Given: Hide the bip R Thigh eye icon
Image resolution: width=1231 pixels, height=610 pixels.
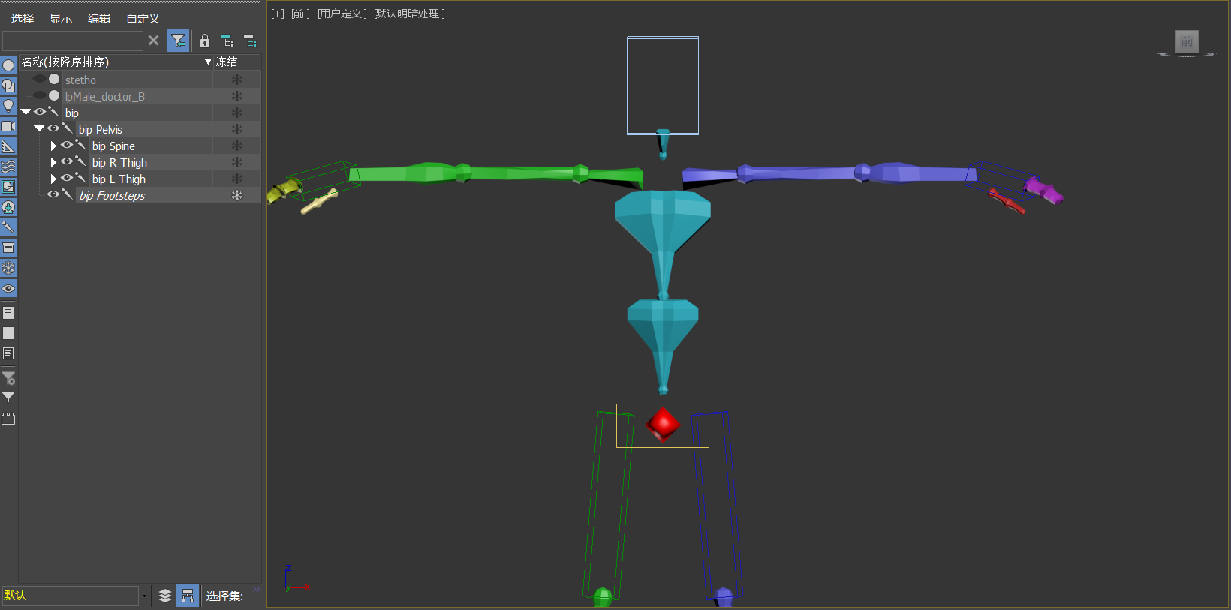Looking at the screenshot, I should click(x=67, y=161).
